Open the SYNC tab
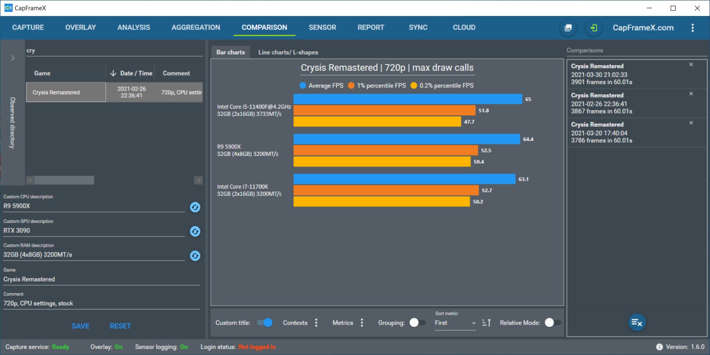The height and width of the screenshot is (355, 710). click(x=418, y=27)
